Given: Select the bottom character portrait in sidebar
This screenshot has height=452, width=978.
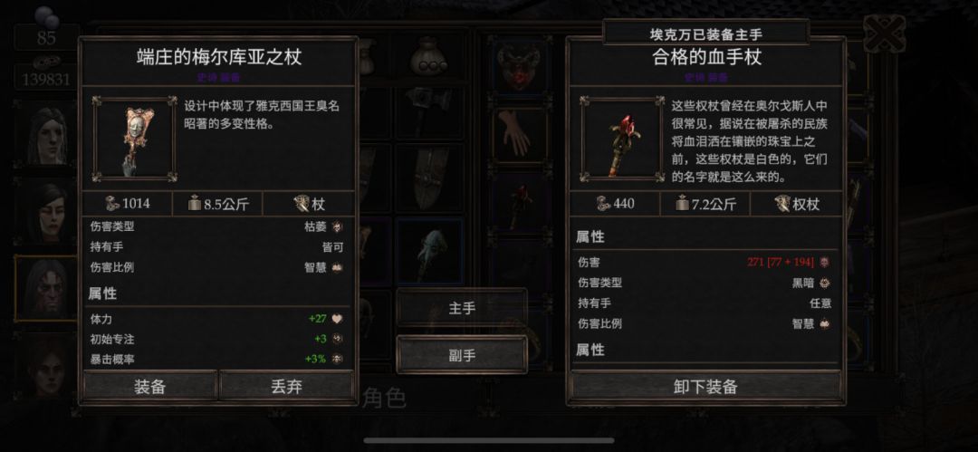Looking at the screenshot, I should 47,364.
